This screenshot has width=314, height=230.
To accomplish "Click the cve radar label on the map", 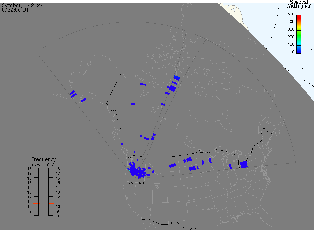I will tap(140, 183).
